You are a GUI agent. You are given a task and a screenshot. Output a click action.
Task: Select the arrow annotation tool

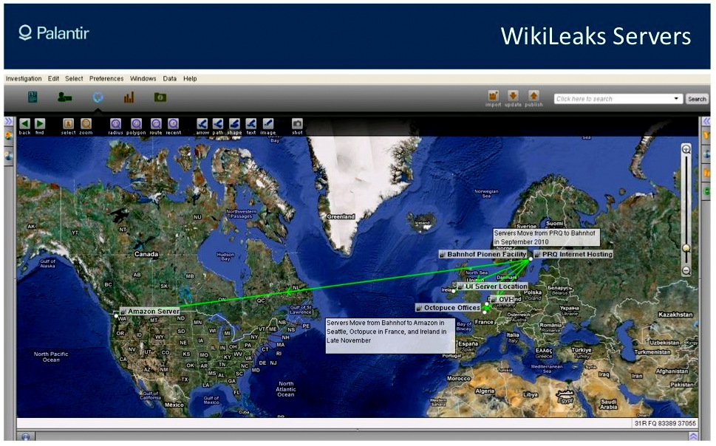point(202,123)
